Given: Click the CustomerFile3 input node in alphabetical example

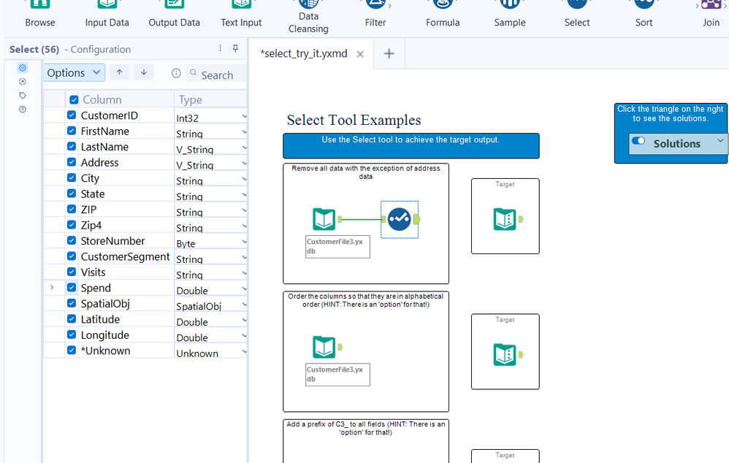Looking at the screenshot, I should tap(324, 348).
